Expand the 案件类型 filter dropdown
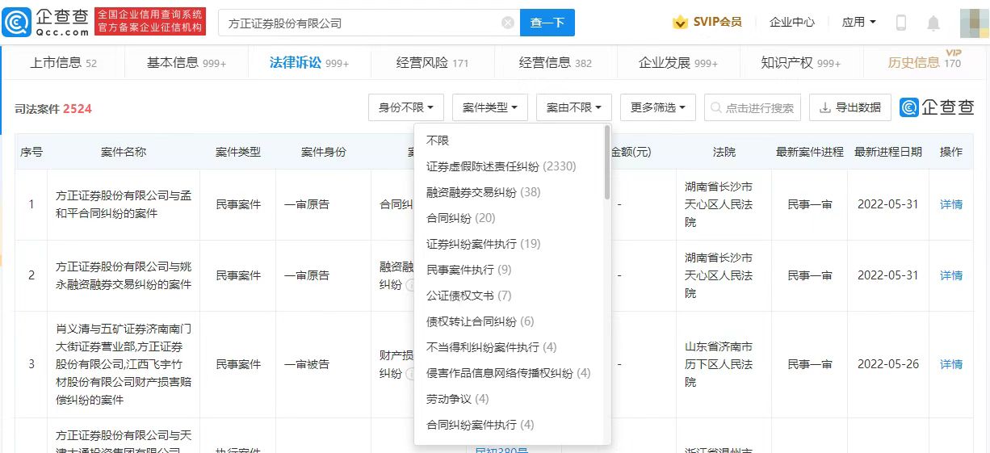This screenshot has width=990, height=453. click(x=490, y=107)
